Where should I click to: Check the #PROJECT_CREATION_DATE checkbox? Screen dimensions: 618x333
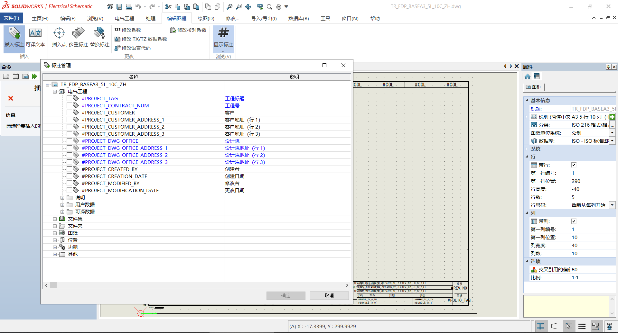click(69, 176)
